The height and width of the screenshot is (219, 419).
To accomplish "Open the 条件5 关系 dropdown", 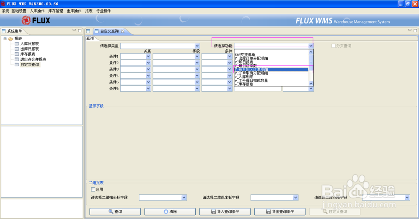I will pos(148,82).
